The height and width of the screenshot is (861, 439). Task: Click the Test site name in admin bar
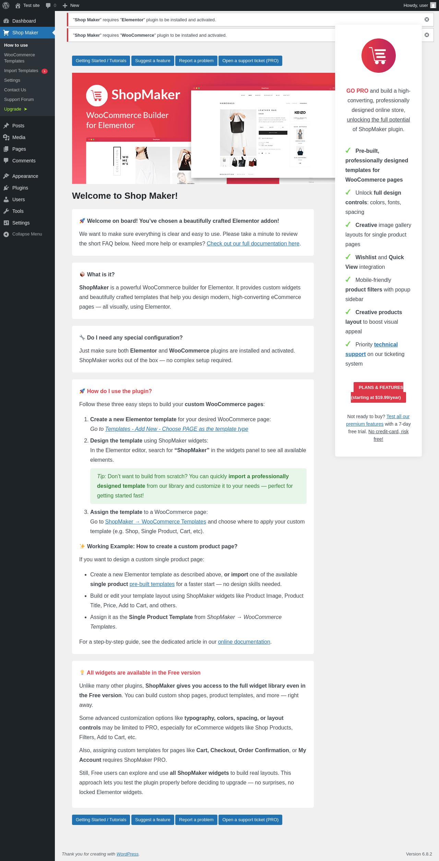coord(32,5)
